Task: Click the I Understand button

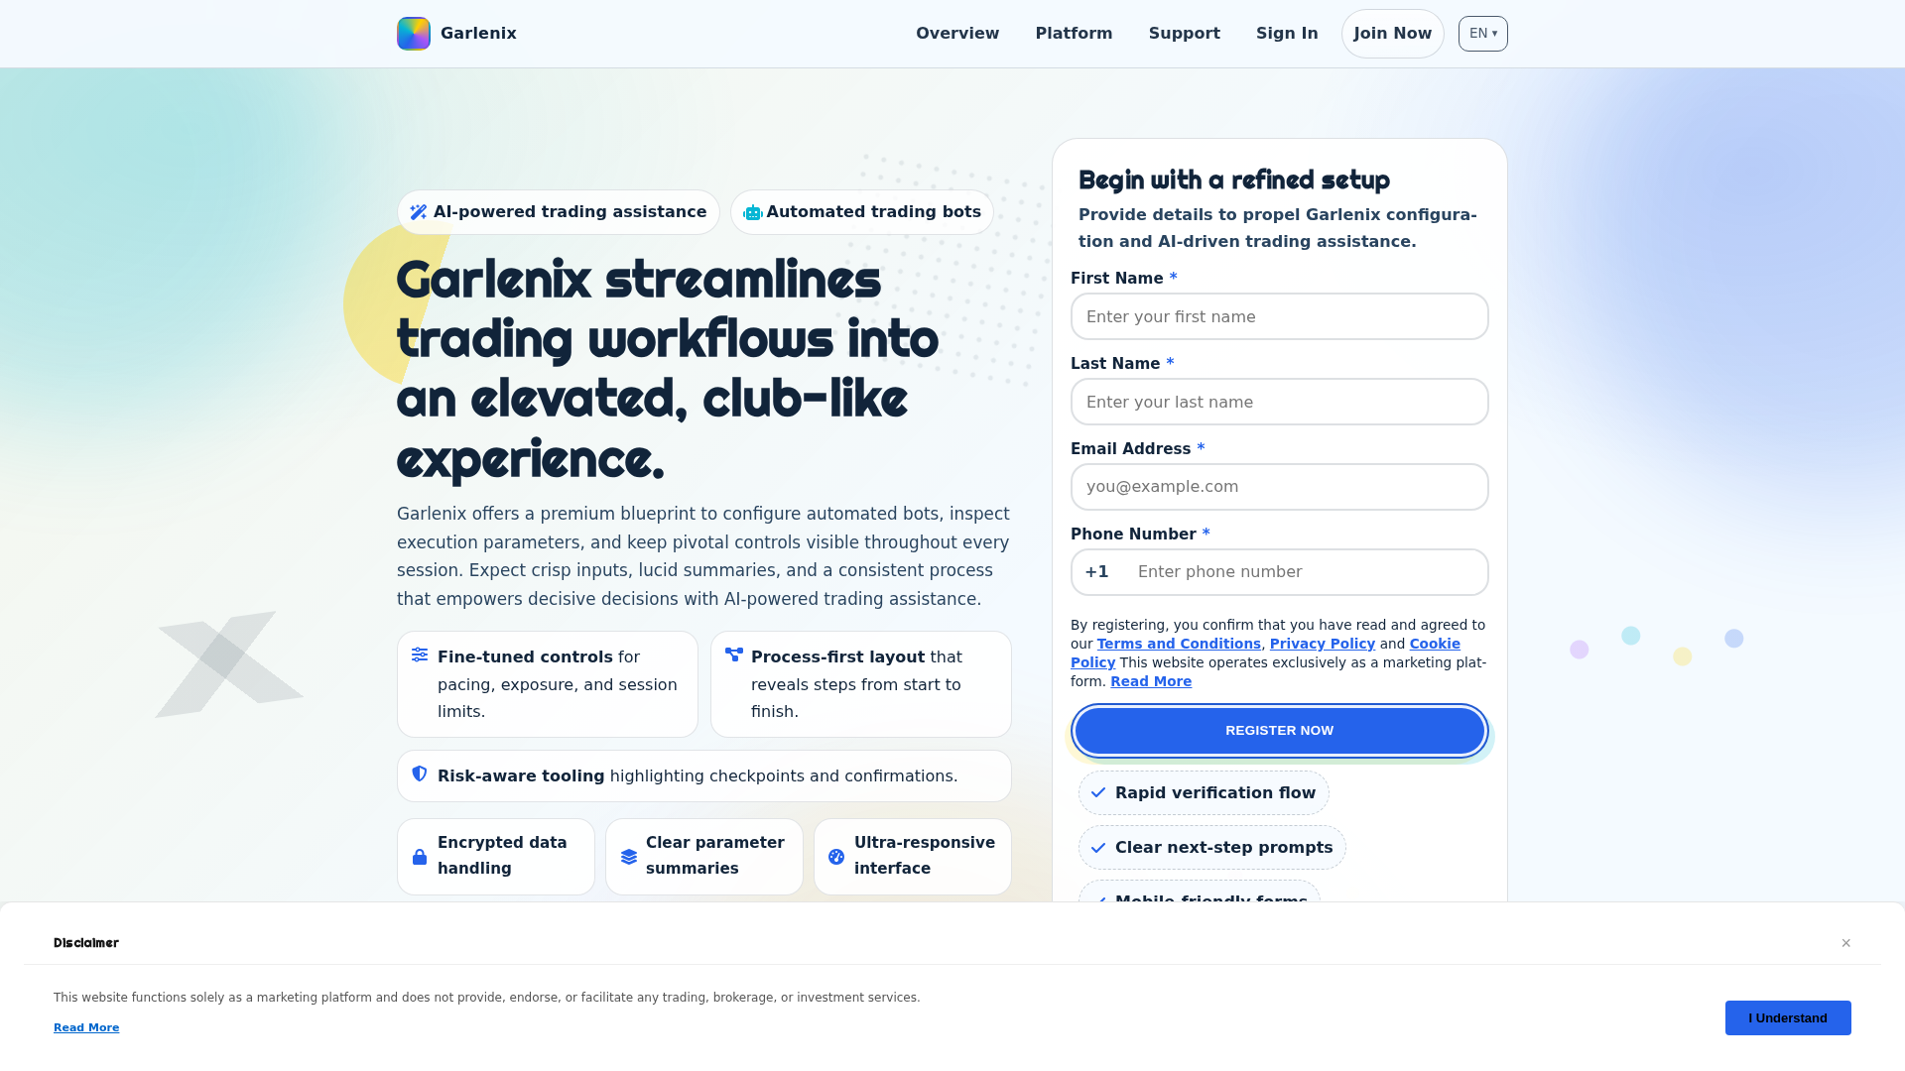Action: 1788,1018
